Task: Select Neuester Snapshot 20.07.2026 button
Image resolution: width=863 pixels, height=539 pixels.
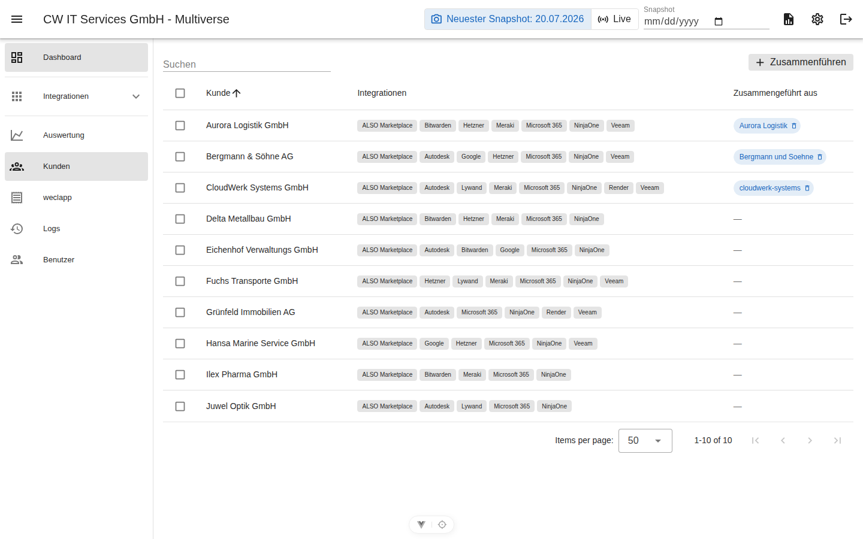Action: point(508,19)
